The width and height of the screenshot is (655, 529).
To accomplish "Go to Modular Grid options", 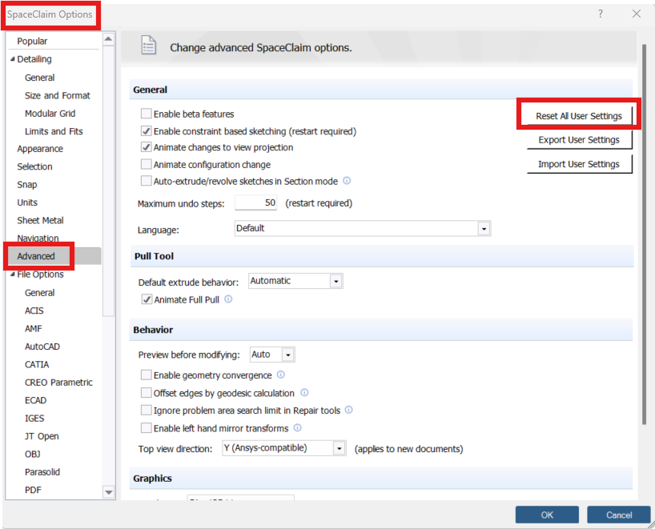I will coord(50,114).
